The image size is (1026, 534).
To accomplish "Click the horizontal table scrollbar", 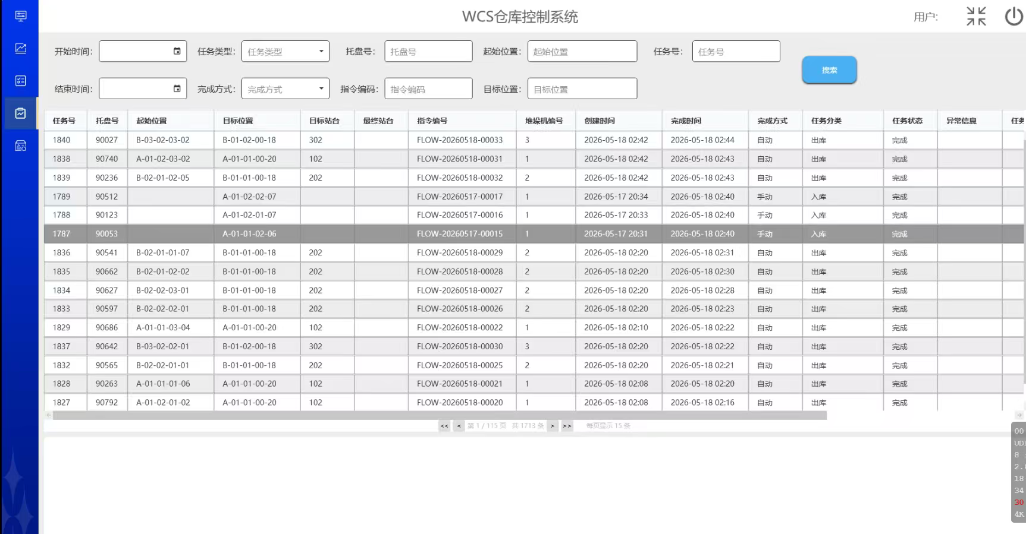I will coord(440,416).
